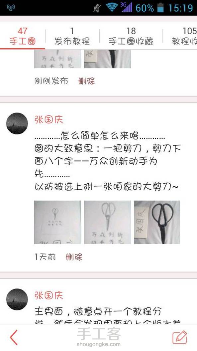This screenshot has height=351, width=197.
Task: Tap the muted sound status icon
Action: (x=97, y=8)
